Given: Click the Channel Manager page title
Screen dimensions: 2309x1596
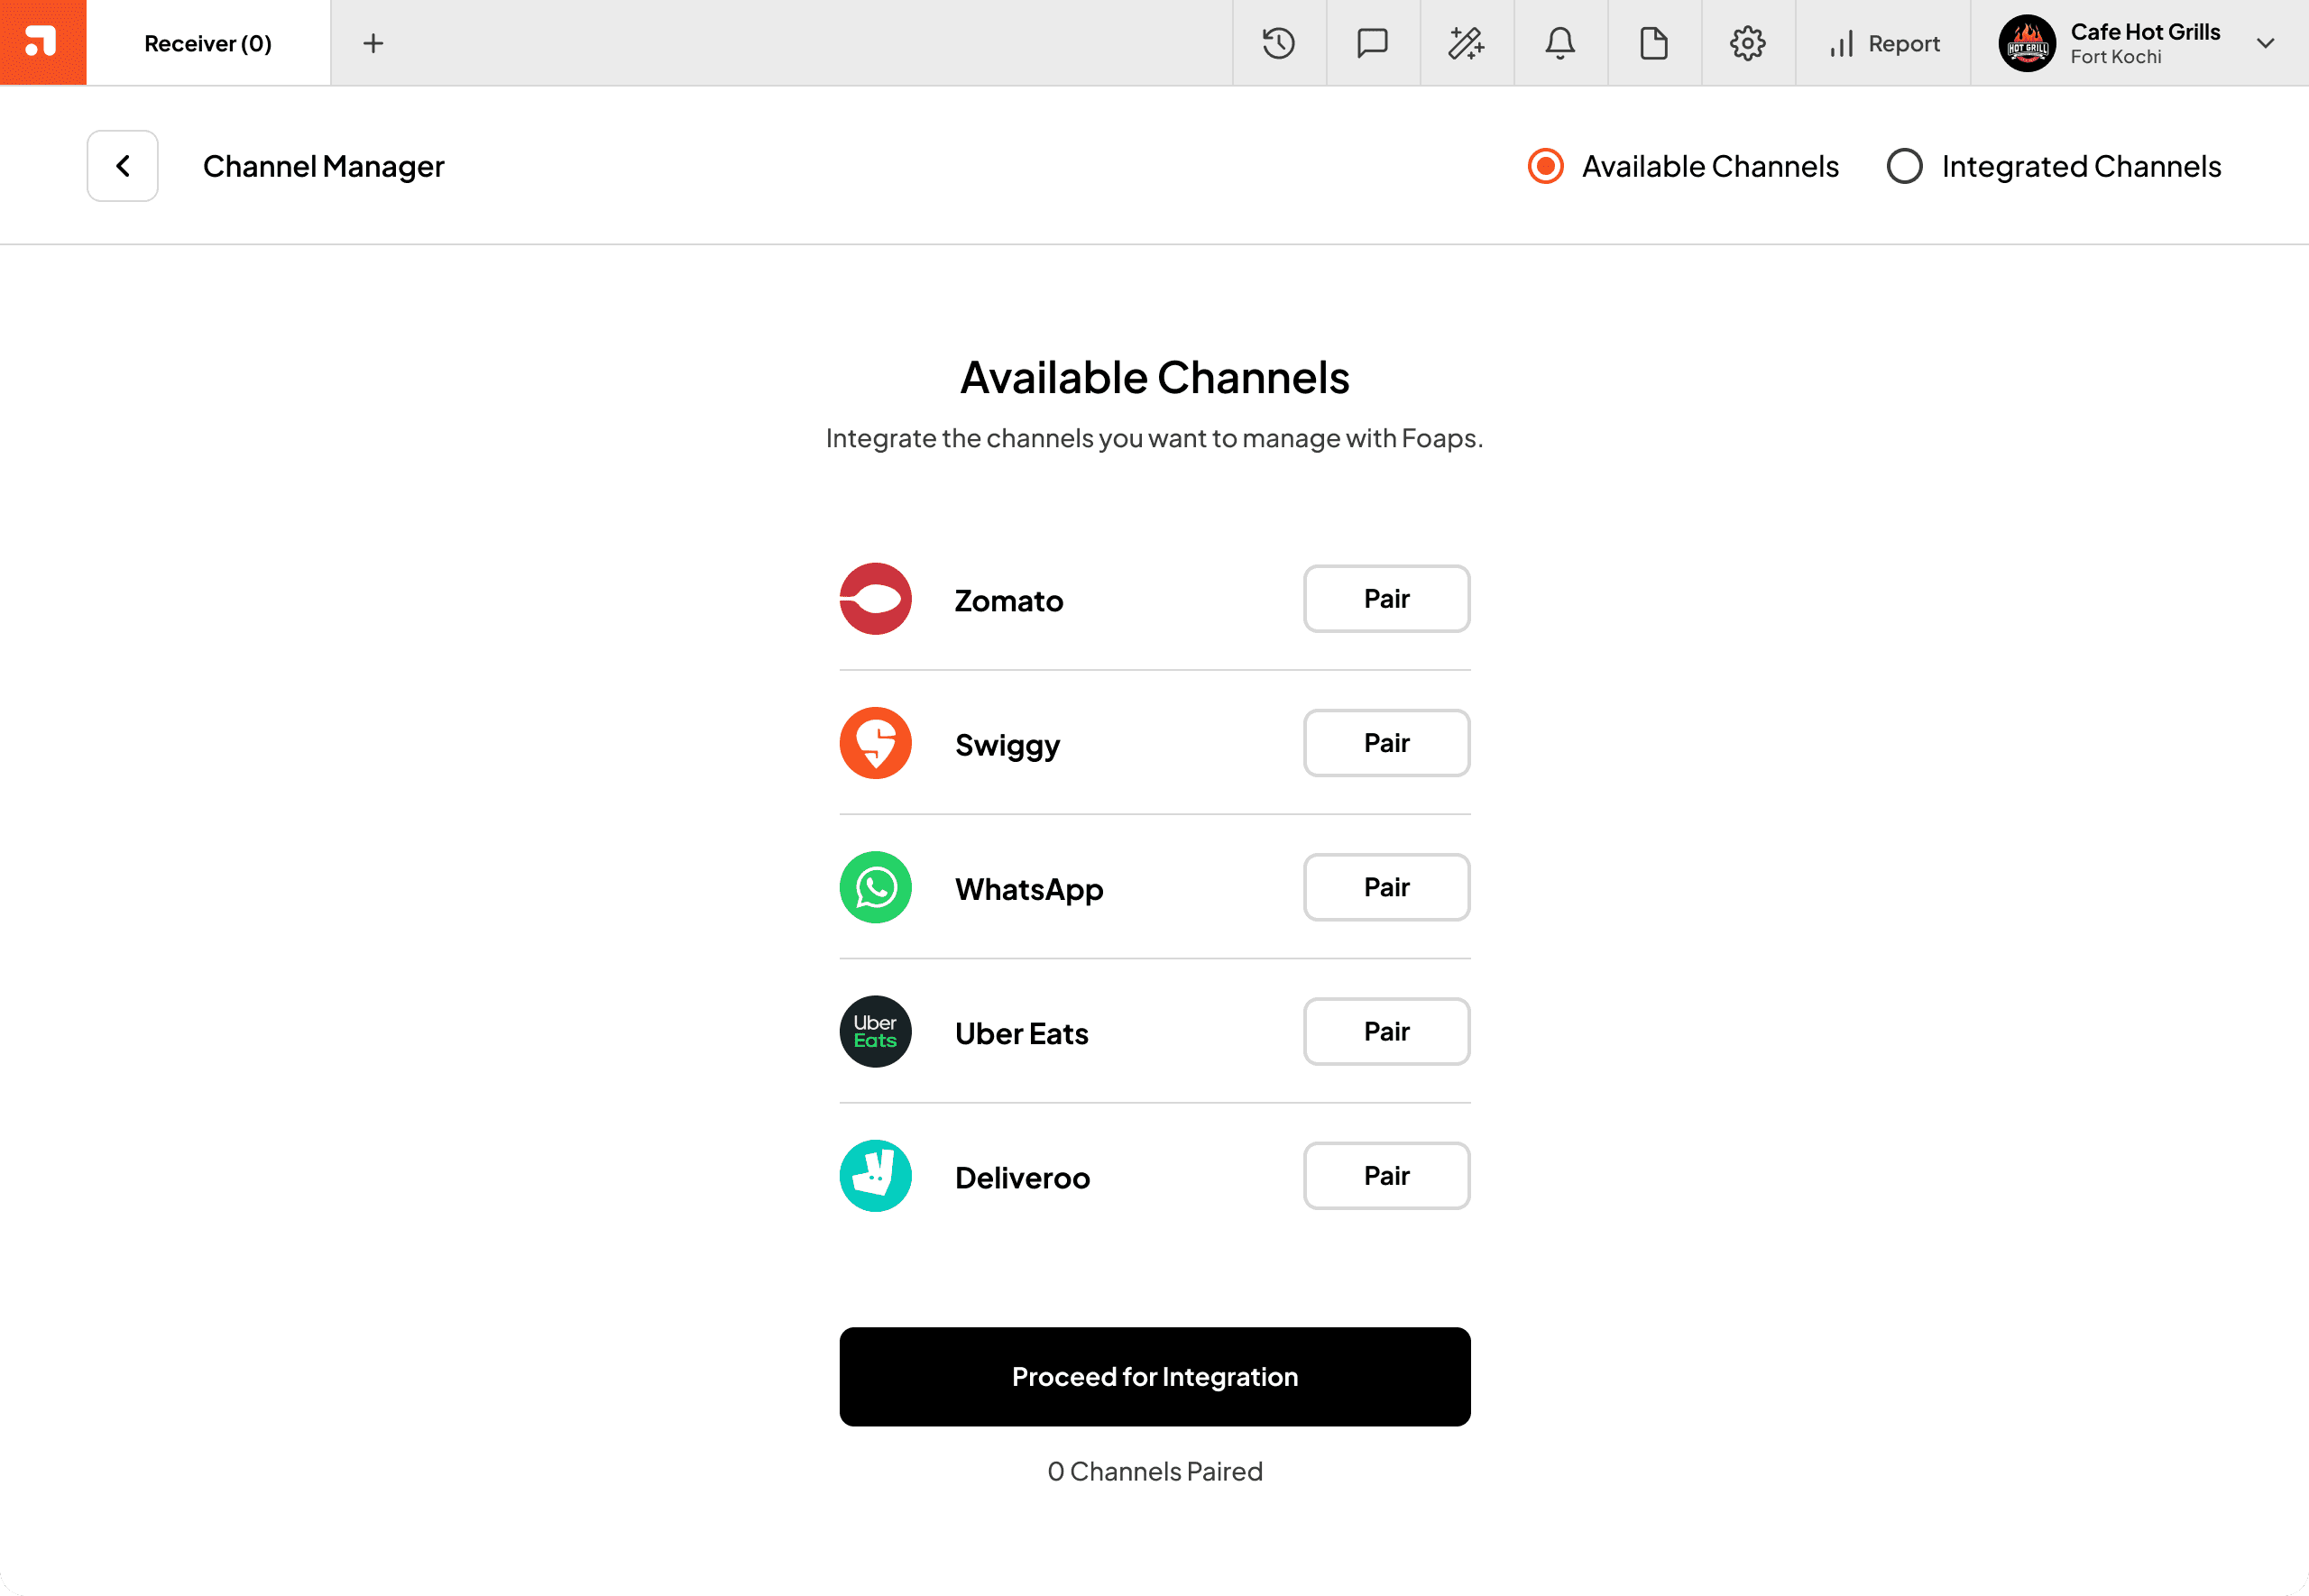Looking at the screenshot, I should (x=323, y=167).
